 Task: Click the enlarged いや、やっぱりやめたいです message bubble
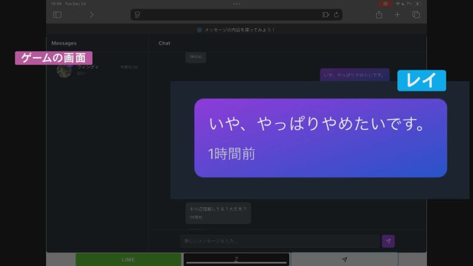[320, 138]
